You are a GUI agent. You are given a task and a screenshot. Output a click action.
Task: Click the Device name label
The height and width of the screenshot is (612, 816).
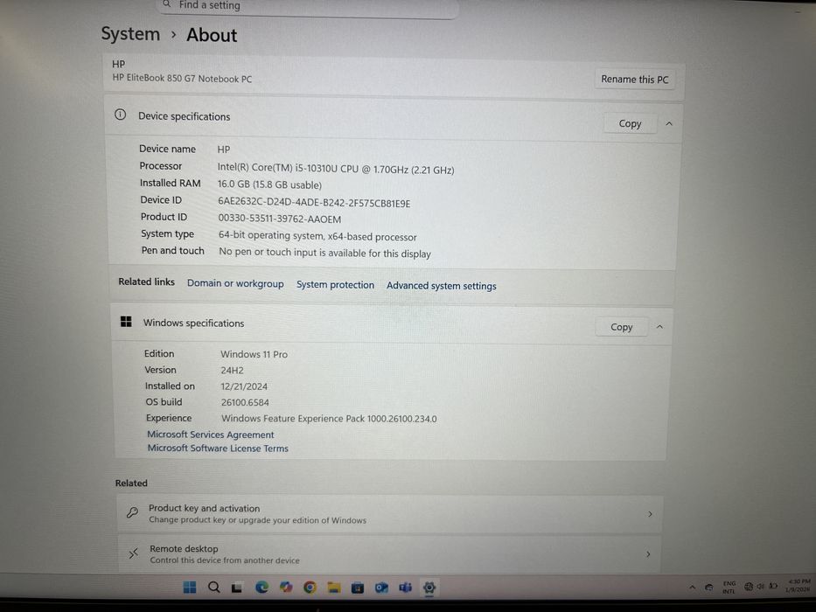point(168,149)
